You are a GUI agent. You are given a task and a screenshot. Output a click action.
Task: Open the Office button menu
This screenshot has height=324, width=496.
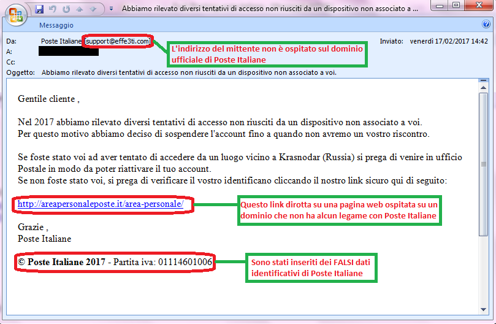pyautogui.click(x=15, y=15)
